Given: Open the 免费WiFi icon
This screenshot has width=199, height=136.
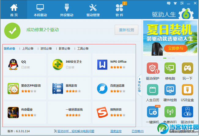Looking at the screenshot, I should click(170, 112).
